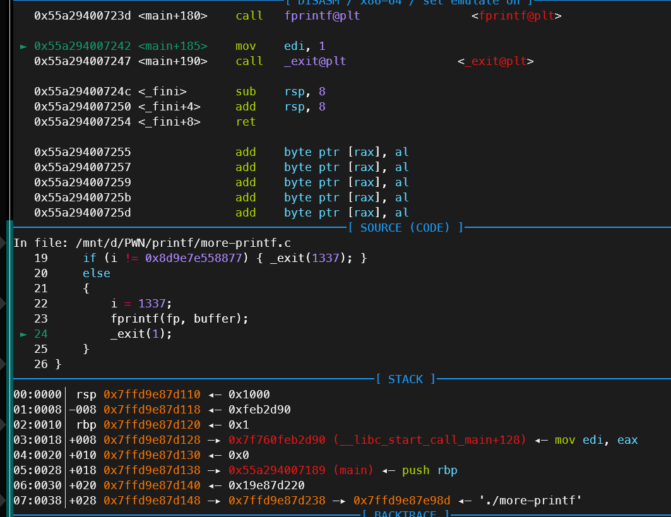This screenshot has height=517, width=671.
Task: Click the arrow marker beside source line 24
Action: click(24, 333)
